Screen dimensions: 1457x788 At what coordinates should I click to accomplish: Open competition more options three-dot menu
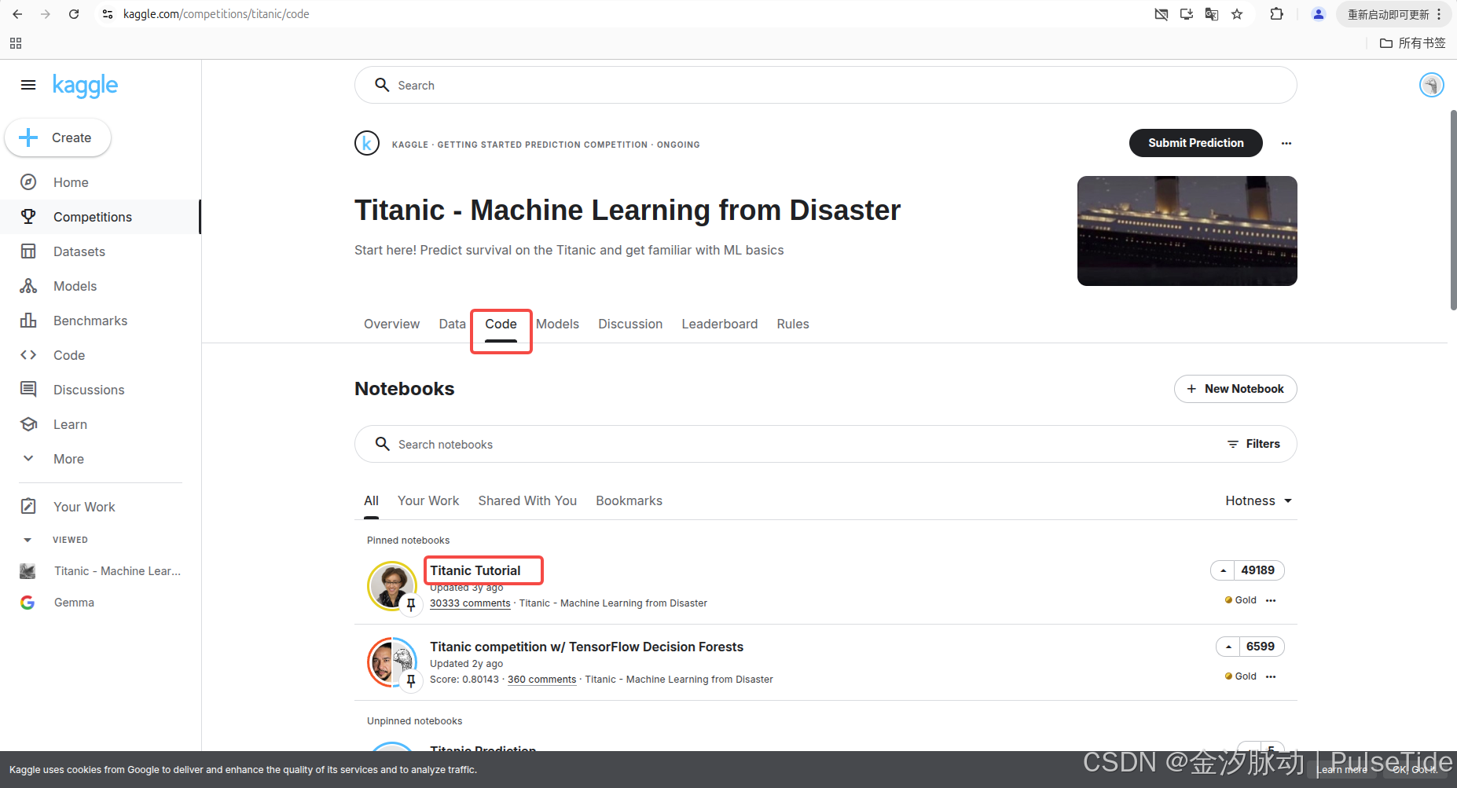pyautogui.click(x=1286, y=143)
